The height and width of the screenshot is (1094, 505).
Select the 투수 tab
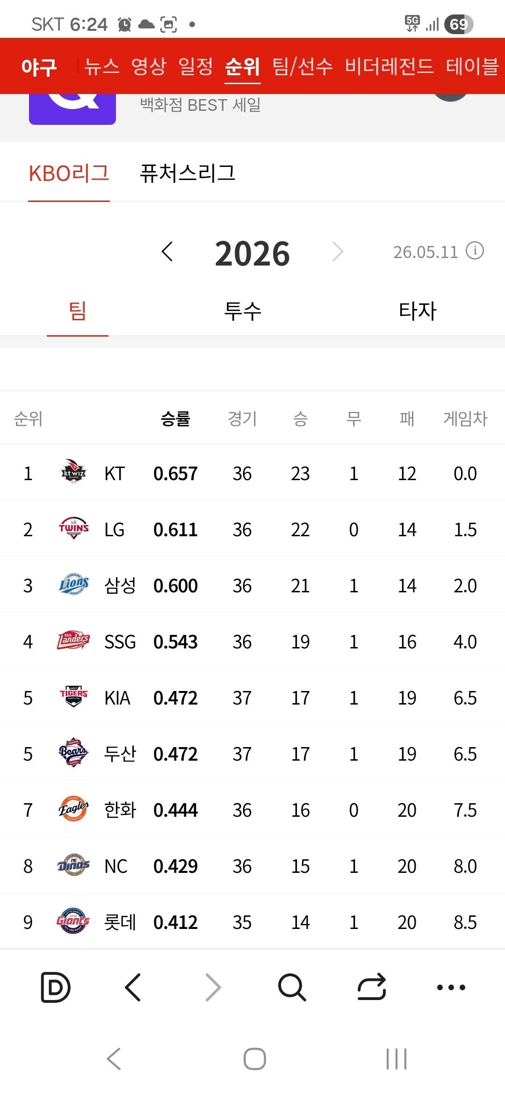click(243, 311)
